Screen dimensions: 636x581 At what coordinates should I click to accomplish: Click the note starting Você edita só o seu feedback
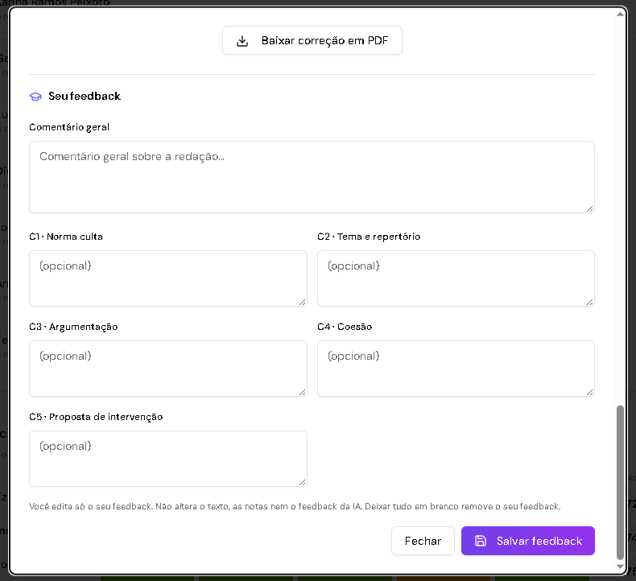(295, 506)
